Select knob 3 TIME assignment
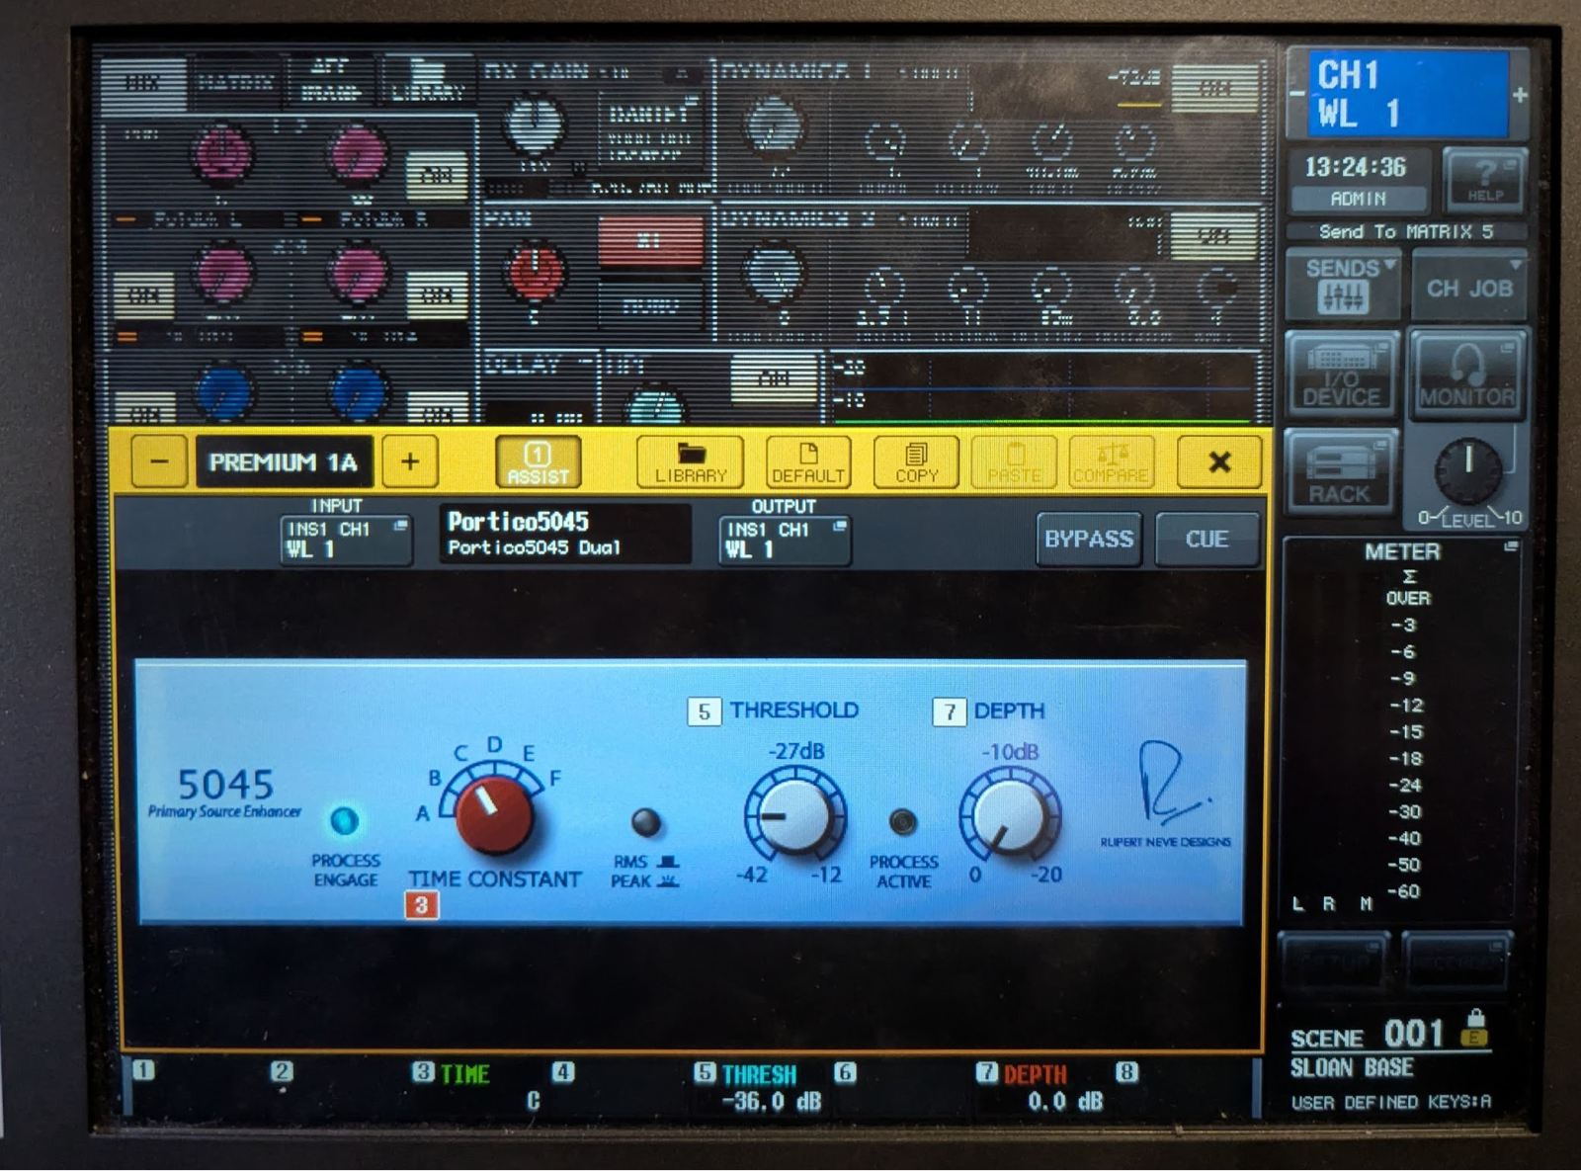The height and width of the screenshot is (1171, 1581). point(452,1073)
